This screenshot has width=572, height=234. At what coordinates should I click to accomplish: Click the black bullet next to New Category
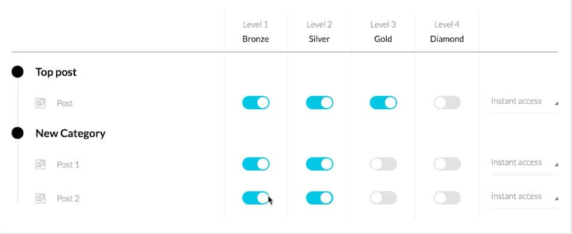tap(17, 133)
